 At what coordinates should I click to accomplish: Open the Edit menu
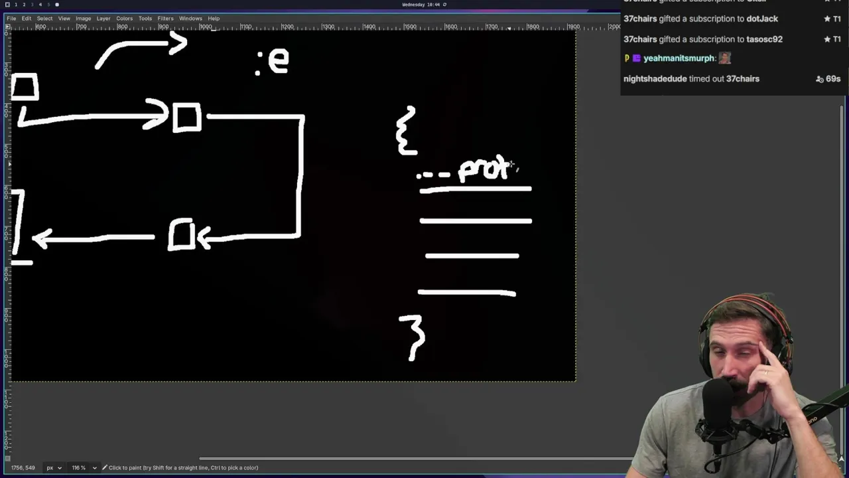pos(27,19)
